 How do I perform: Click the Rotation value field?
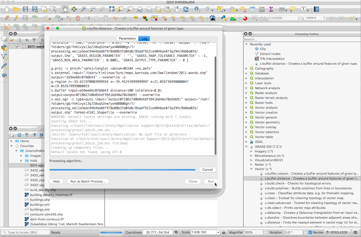[294, 233]
